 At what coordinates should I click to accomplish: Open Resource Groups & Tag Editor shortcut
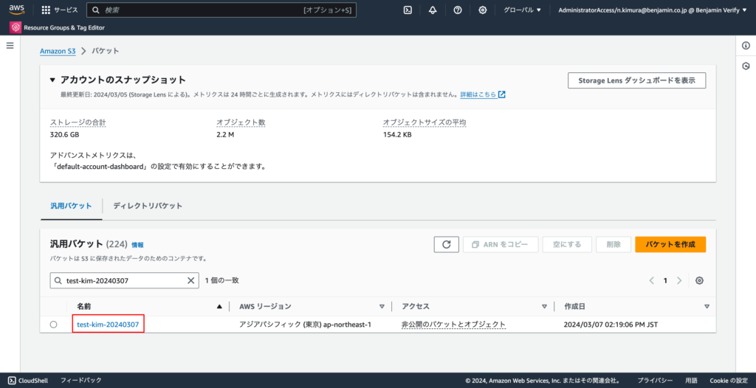58,27
